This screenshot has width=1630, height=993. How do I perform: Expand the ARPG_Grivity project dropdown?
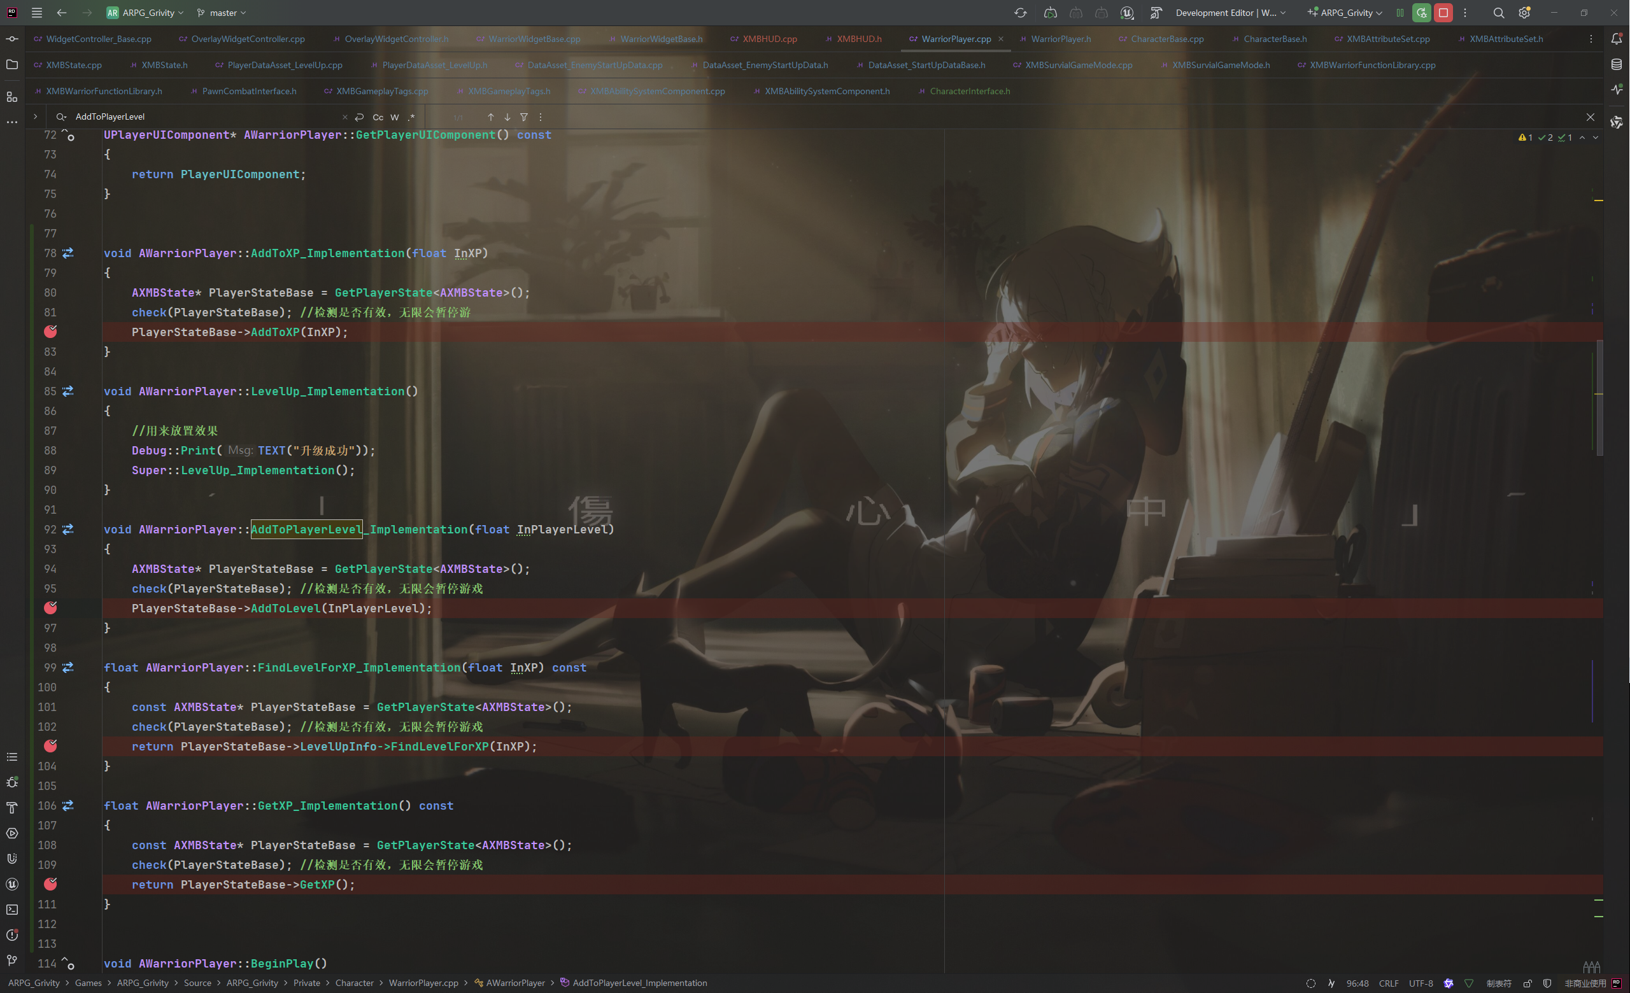pos(145,13)
